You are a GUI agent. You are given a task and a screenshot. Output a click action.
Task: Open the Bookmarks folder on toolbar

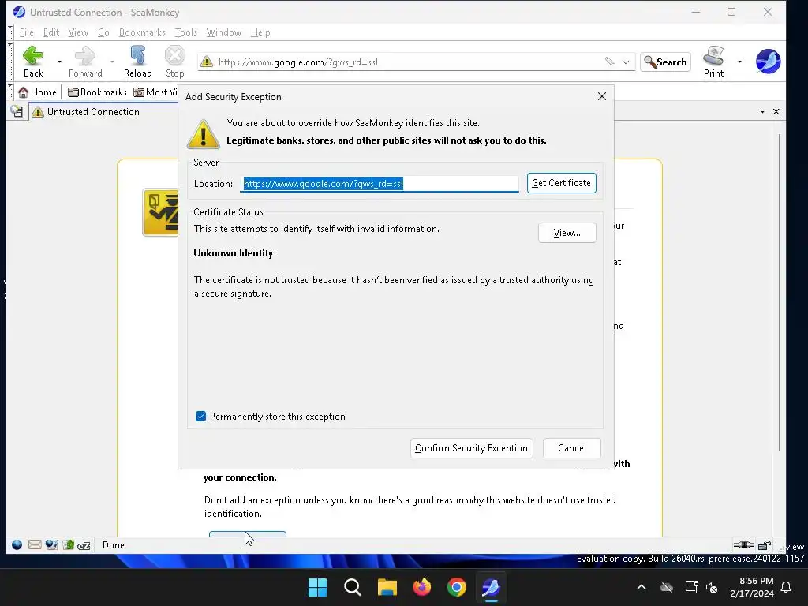[x=97, y=92]
